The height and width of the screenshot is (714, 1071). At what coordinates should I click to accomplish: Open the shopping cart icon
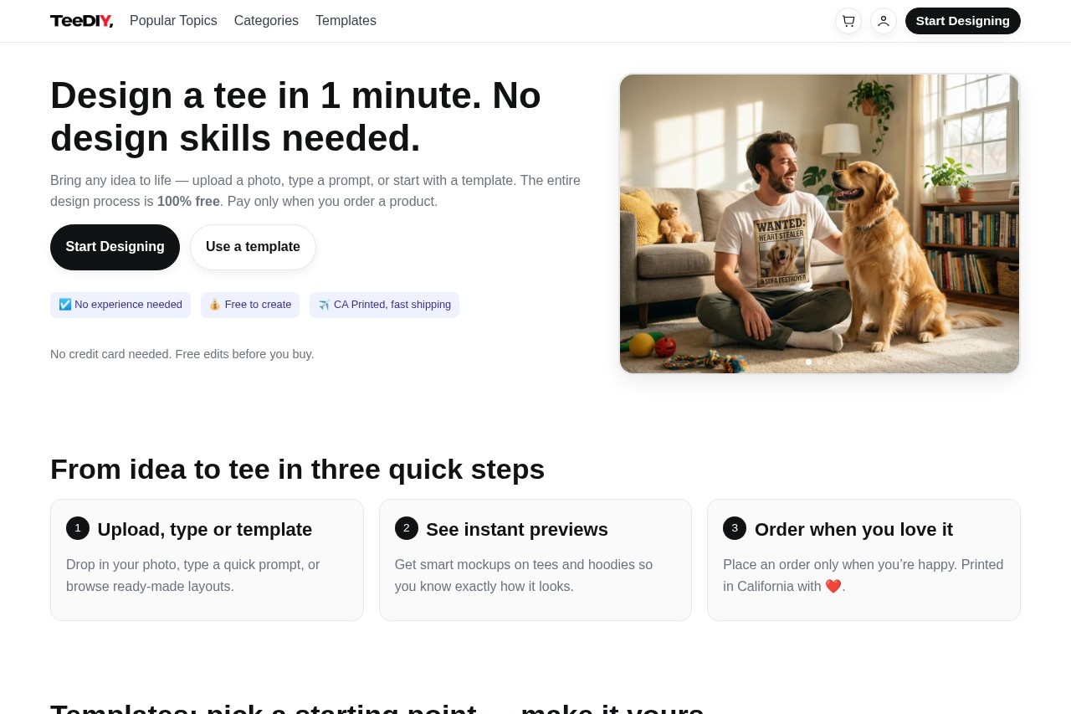(x=848, y=21)
